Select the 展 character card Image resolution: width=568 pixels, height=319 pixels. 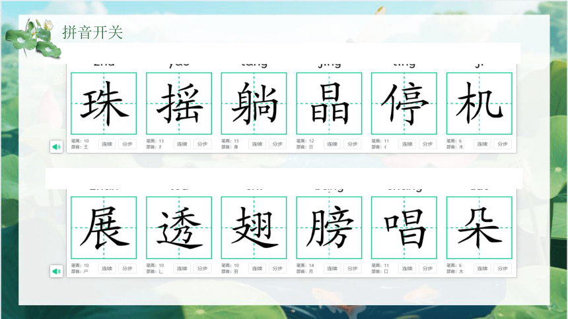click(104, 228)
